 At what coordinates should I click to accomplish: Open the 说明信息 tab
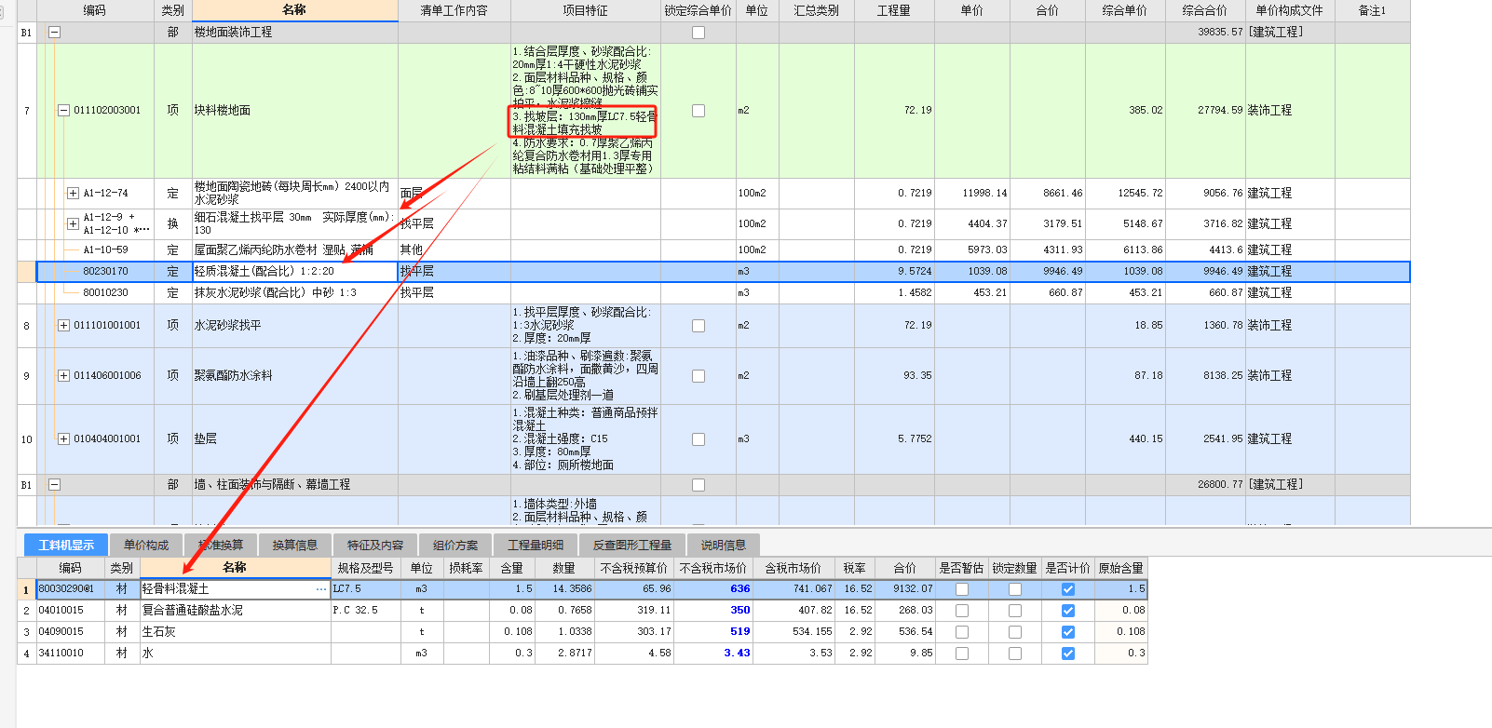(x=724, y=545)
